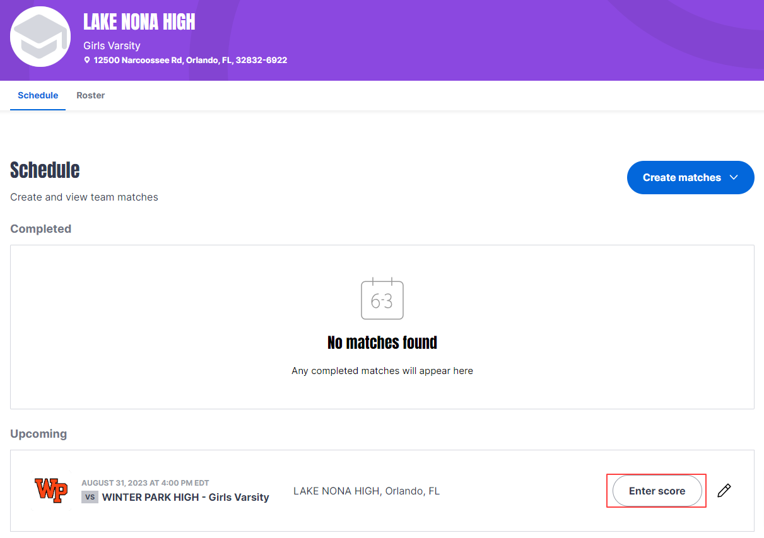The image size is (764, 538).
Task: Click the 12500 Narcoossee Rd address
Action: [x=191, y=61]
